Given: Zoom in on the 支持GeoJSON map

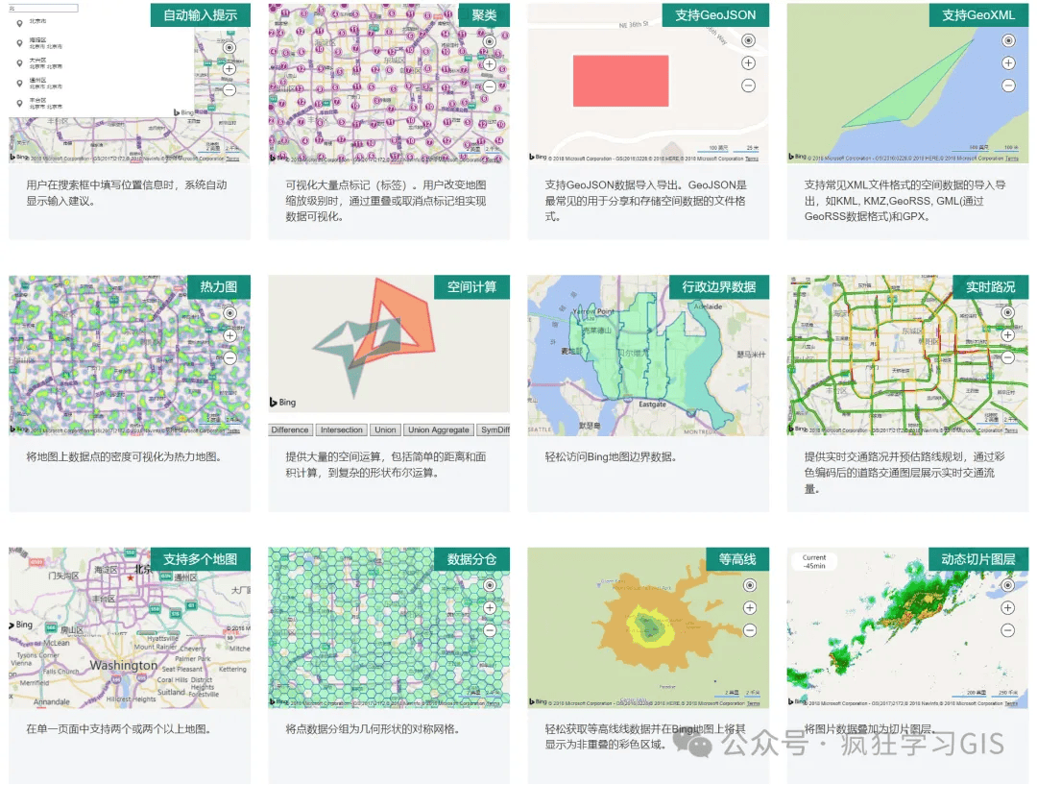Looking at the screenshot, I should 748,62.
